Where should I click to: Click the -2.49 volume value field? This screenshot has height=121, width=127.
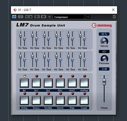click(104, 69)
